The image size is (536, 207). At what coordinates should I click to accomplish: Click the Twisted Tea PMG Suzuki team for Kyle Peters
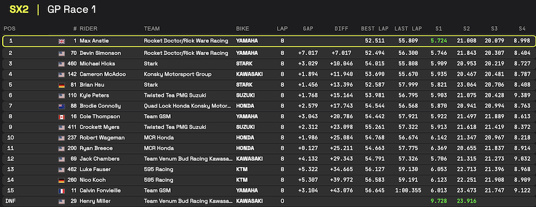175,95
